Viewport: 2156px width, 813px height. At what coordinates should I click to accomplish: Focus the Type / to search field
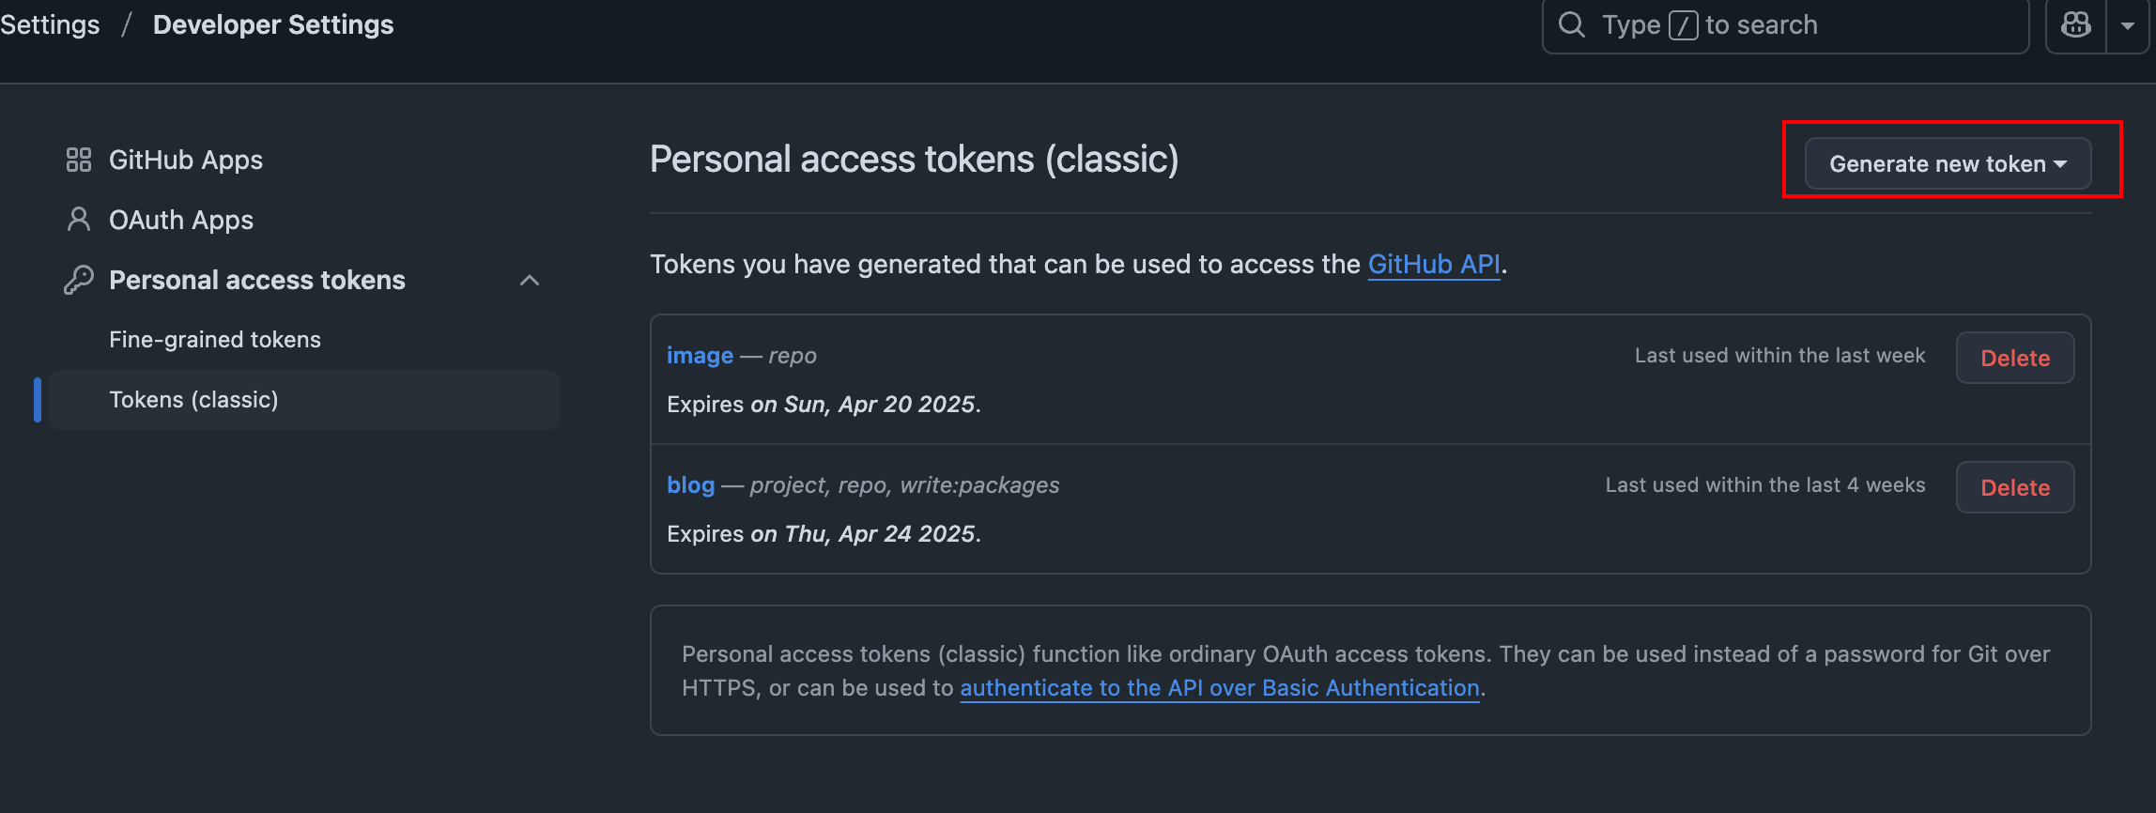(x=1786, y=25)
